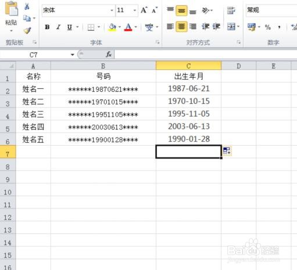This screenshot has height=270, width=297.
Task: Toggle Italic formatting
Action: [x=58, y=27]
